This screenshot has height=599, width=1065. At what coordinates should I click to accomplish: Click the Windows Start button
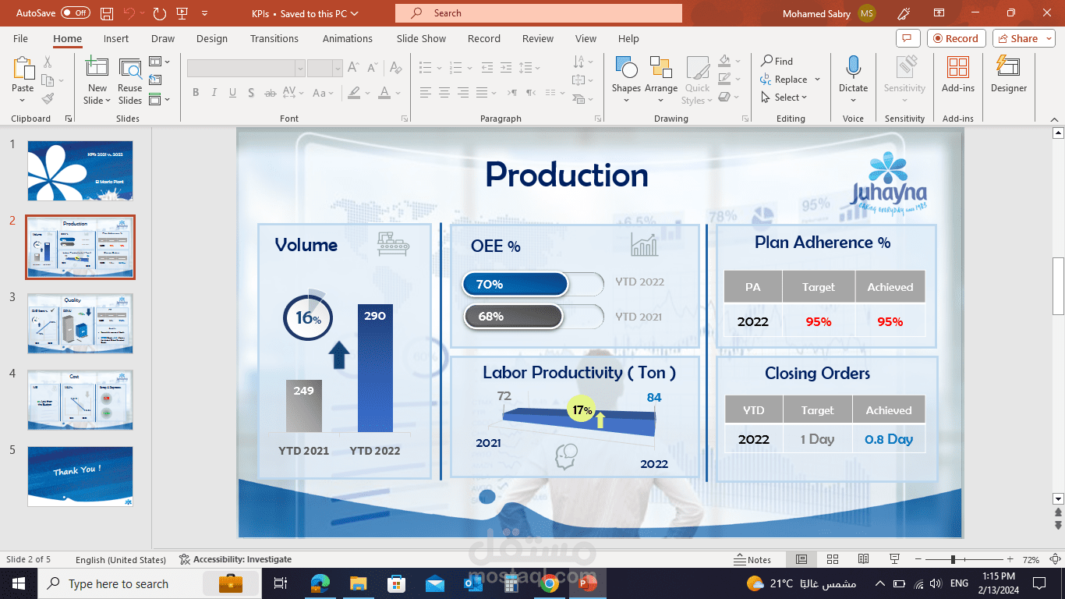(x=19, y=583)
